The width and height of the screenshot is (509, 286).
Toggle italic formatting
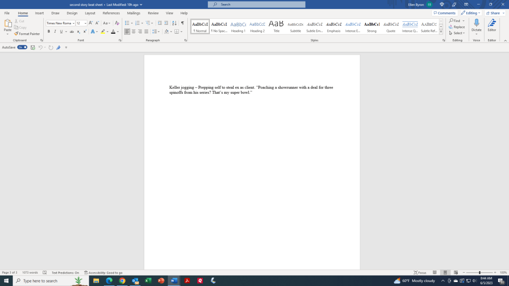pyautogui.click(x=55, y=31)
